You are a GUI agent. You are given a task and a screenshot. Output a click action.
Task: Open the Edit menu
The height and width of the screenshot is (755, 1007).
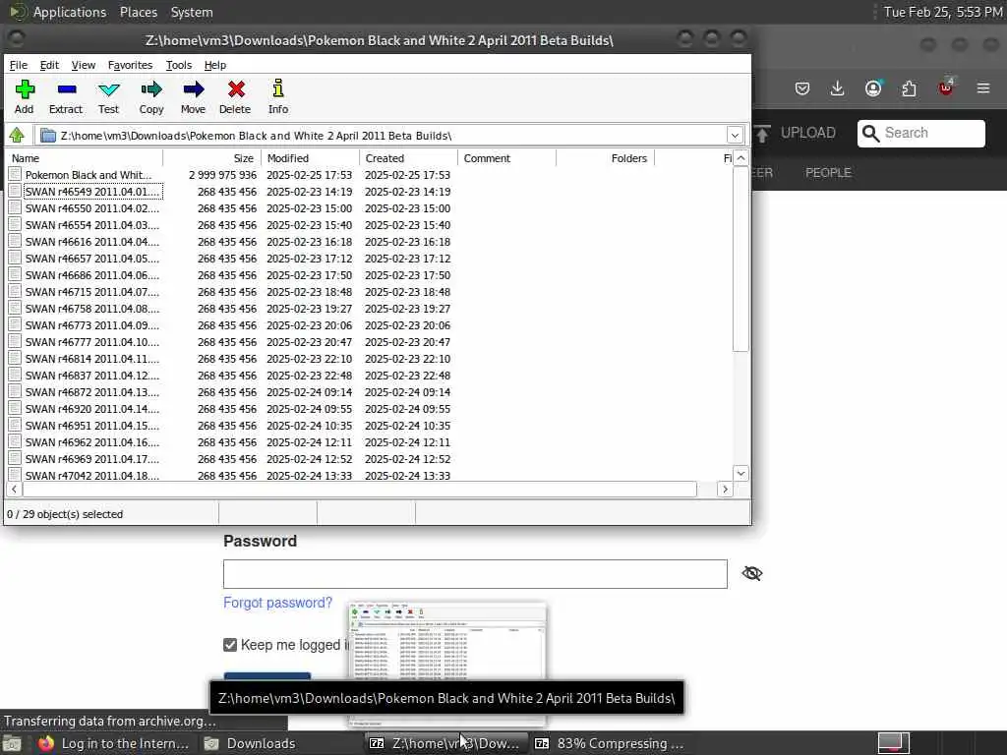pyautogui.click(x=49, y=65)
